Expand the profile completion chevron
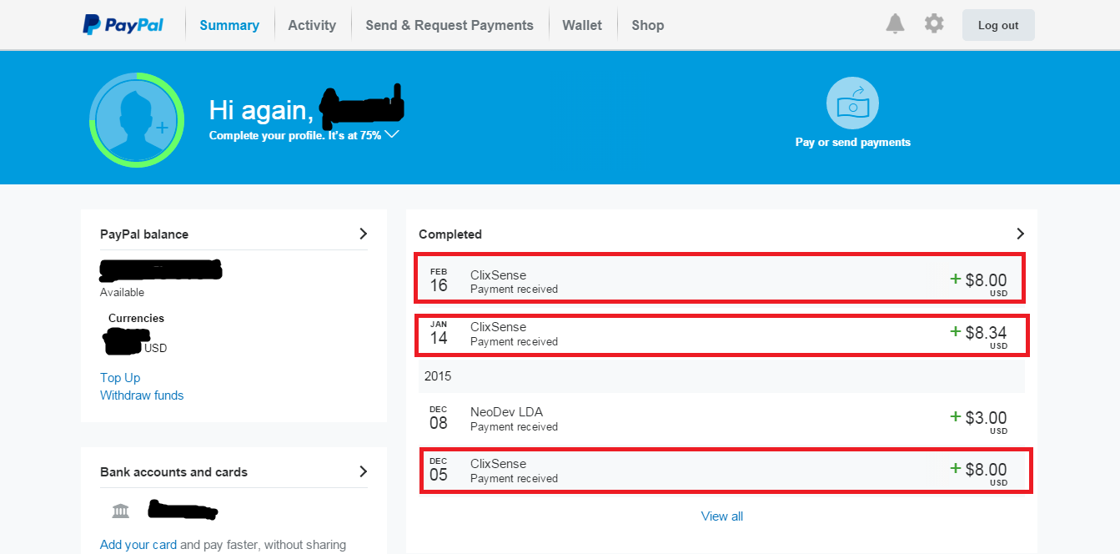Viewport: 1120px width, 554px height. pos(392,133)
